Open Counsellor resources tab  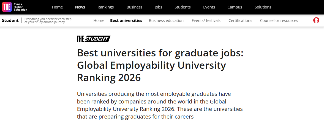click(279, 21)
